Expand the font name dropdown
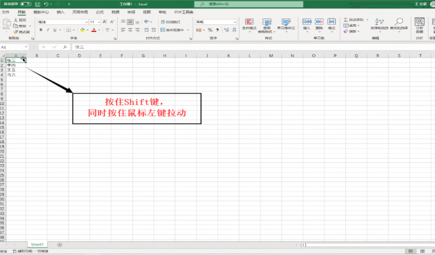Viewport: 435px width, 255px height. click(x=86, y=22)
